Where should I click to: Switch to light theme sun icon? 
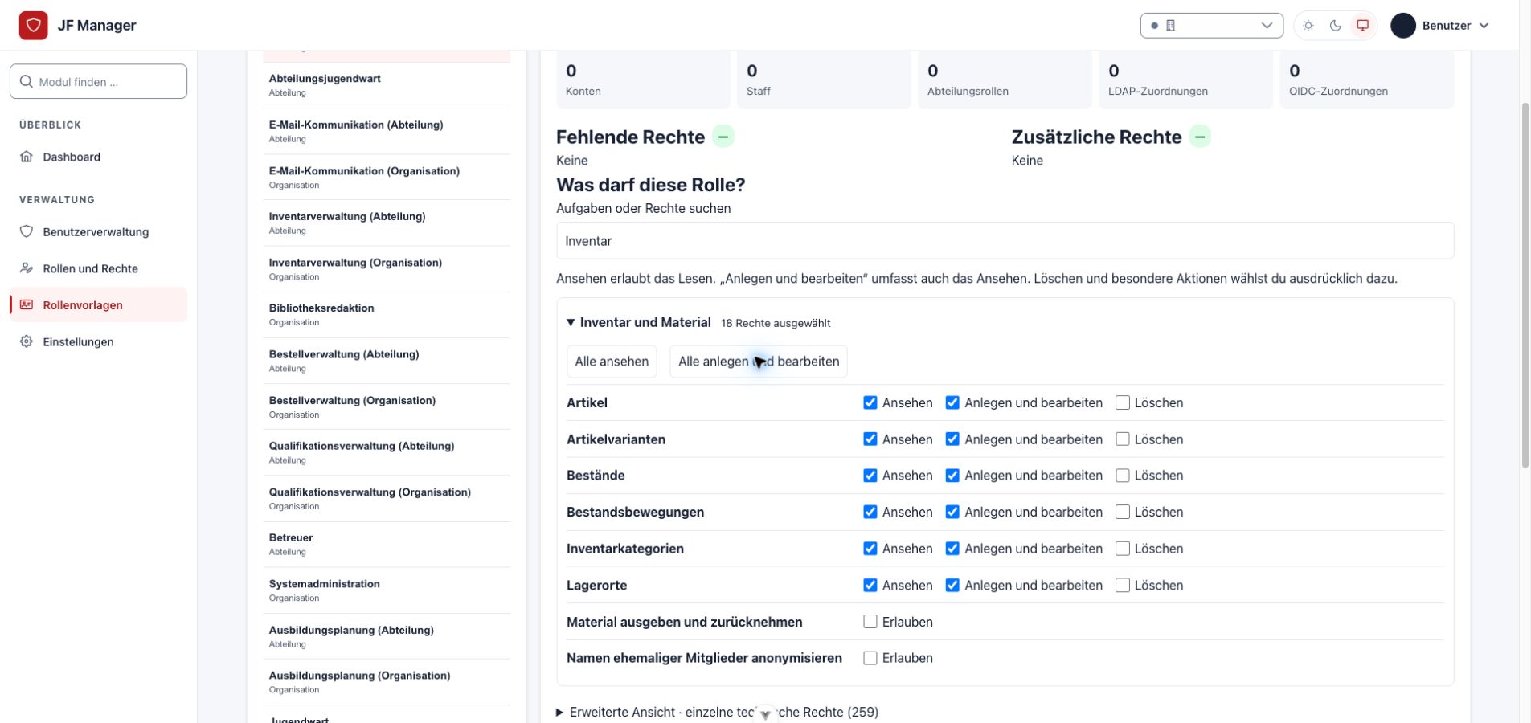tap(1308, 26)
